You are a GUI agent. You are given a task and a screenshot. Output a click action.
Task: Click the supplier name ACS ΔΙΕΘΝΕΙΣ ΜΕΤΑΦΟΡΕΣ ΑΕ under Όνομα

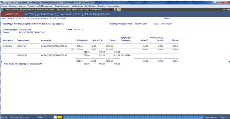(32, 32)
